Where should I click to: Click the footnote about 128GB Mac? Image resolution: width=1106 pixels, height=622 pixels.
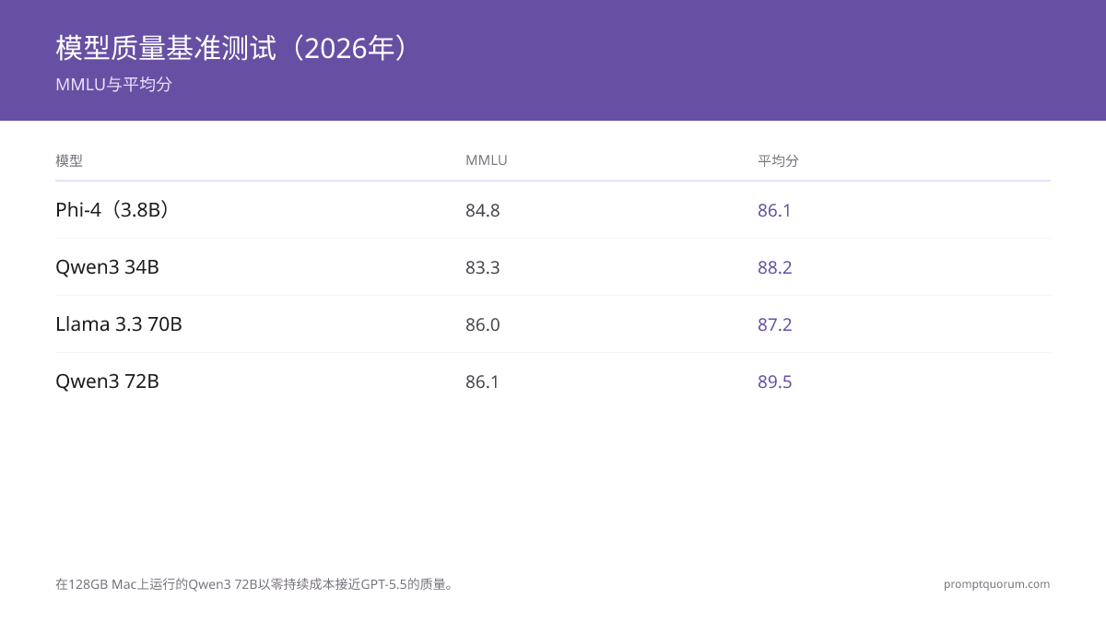(x=255, y=584)
